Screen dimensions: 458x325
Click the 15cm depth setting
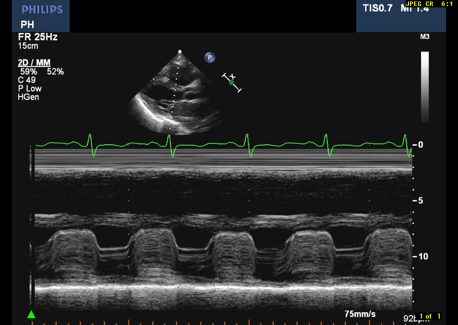click(x=28, y=46)
